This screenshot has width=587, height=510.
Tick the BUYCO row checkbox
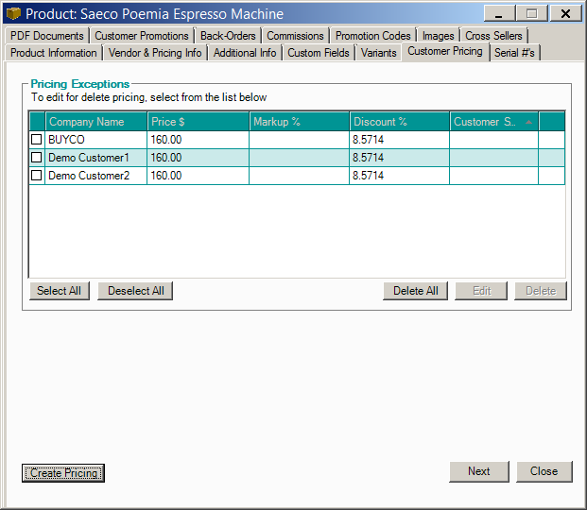pos(37,140)
